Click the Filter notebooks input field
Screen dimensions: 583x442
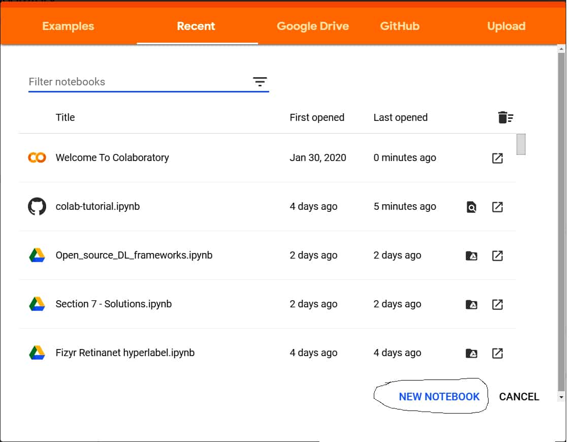coord(137,82)
